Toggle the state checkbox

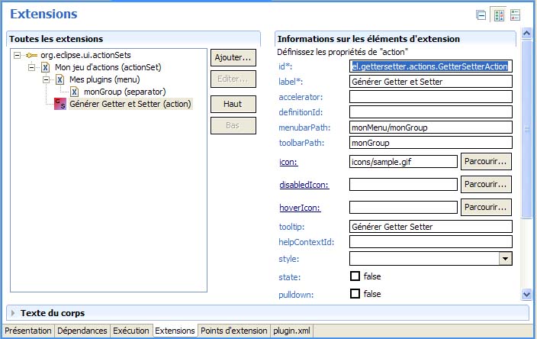[x=355, y=276]
